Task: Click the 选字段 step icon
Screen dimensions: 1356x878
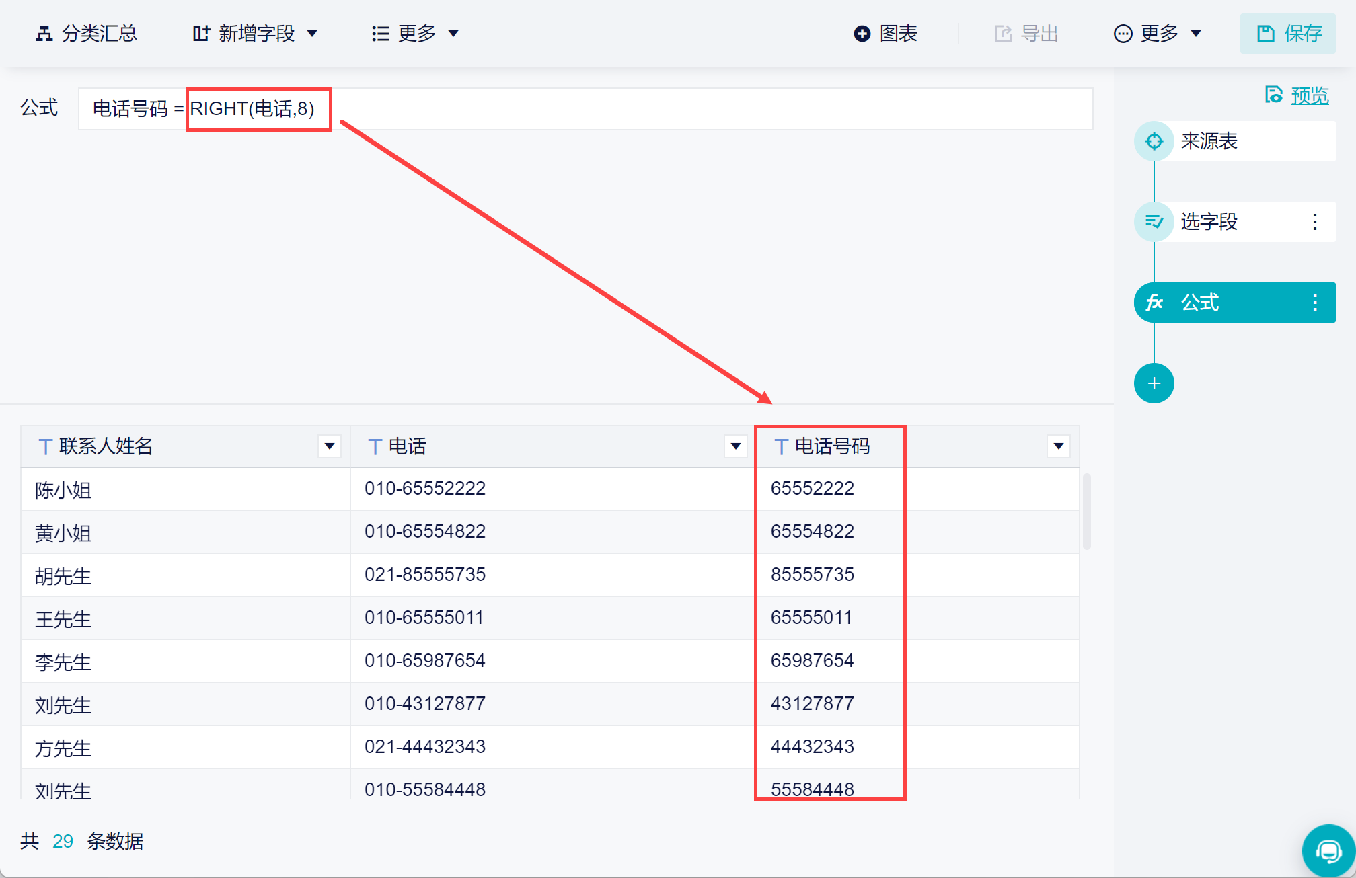Action: click(1154, 222)
